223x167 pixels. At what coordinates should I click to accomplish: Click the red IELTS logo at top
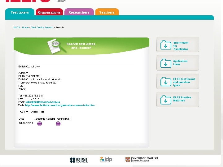click(28, 1)
